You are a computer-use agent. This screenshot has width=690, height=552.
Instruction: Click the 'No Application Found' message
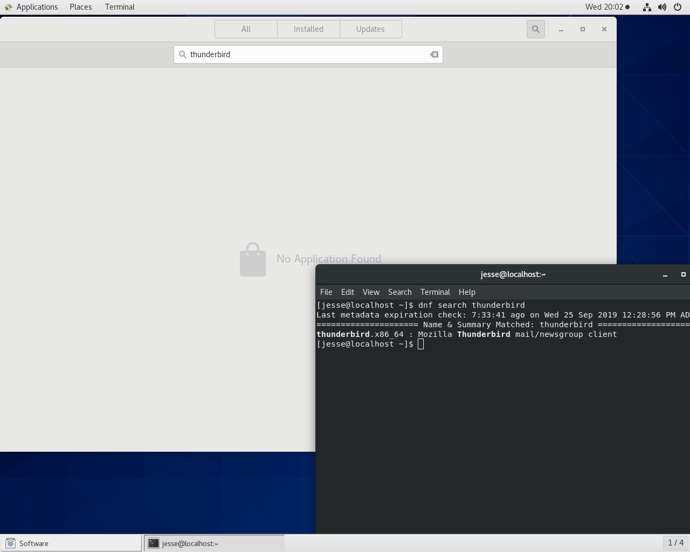point(329,259)
